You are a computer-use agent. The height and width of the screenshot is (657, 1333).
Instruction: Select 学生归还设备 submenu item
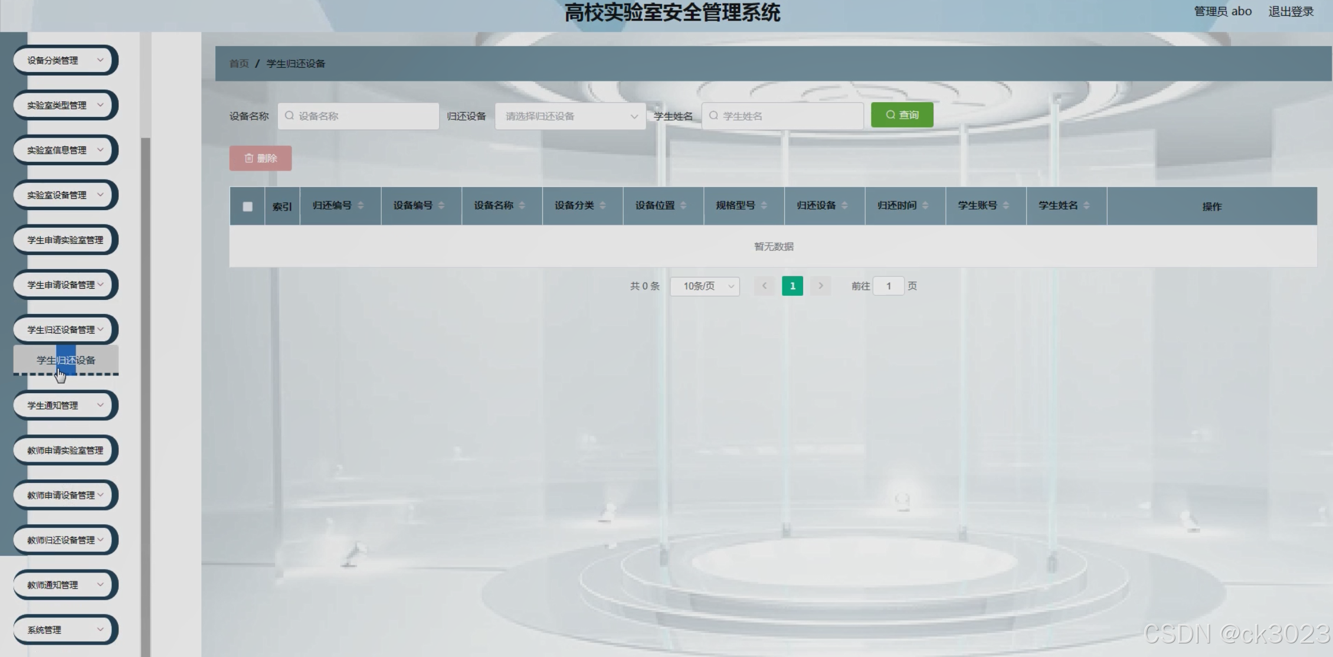click(x=66, y=360)
